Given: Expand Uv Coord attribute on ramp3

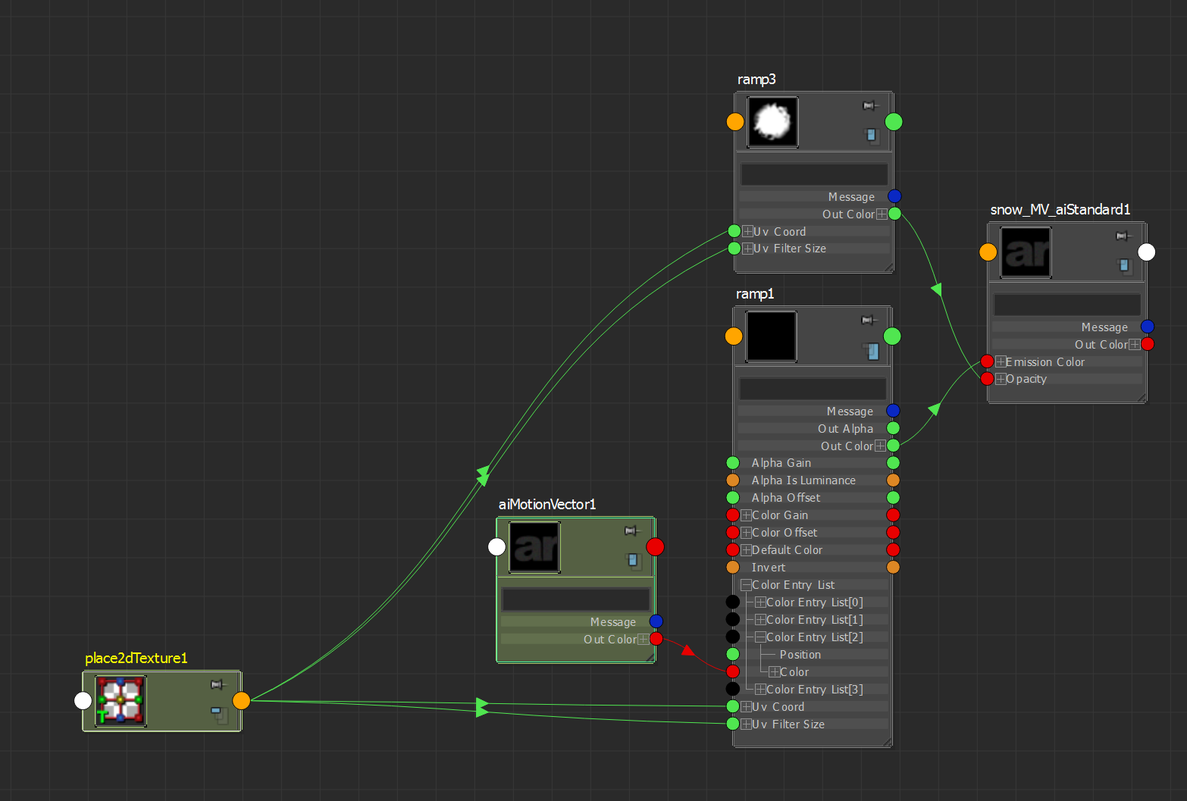Looking at the screenshot, I should pos(747,231).
